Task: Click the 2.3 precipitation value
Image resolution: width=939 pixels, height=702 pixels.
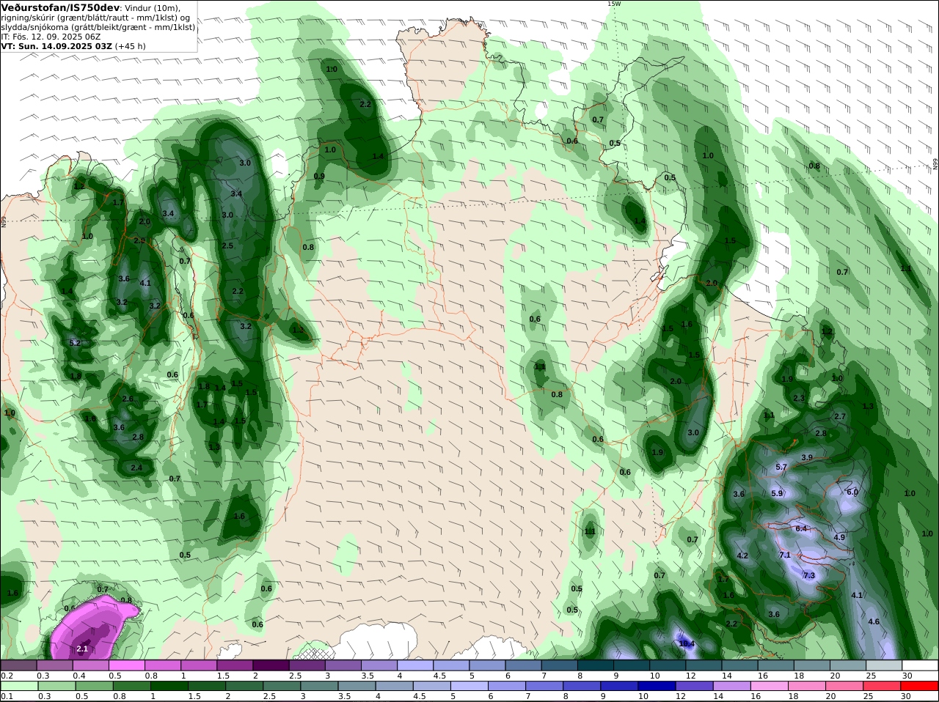Action: point(799,398)
